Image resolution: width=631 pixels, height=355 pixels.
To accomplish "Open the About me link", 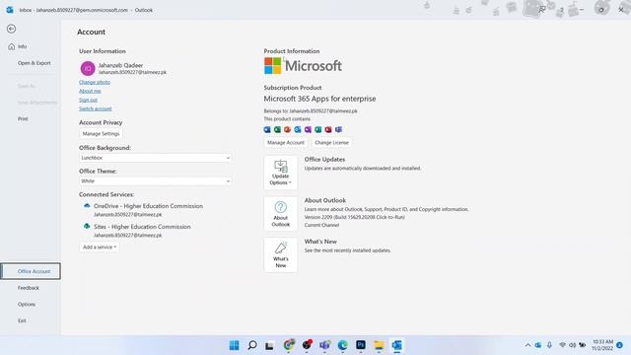I will pyautogui.click(x=90, y=91).
